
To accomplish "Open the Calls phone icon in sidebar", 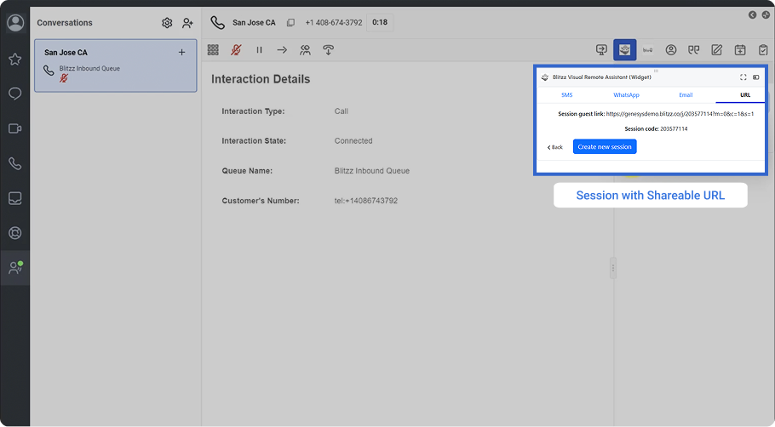I will tap(14, 163).
